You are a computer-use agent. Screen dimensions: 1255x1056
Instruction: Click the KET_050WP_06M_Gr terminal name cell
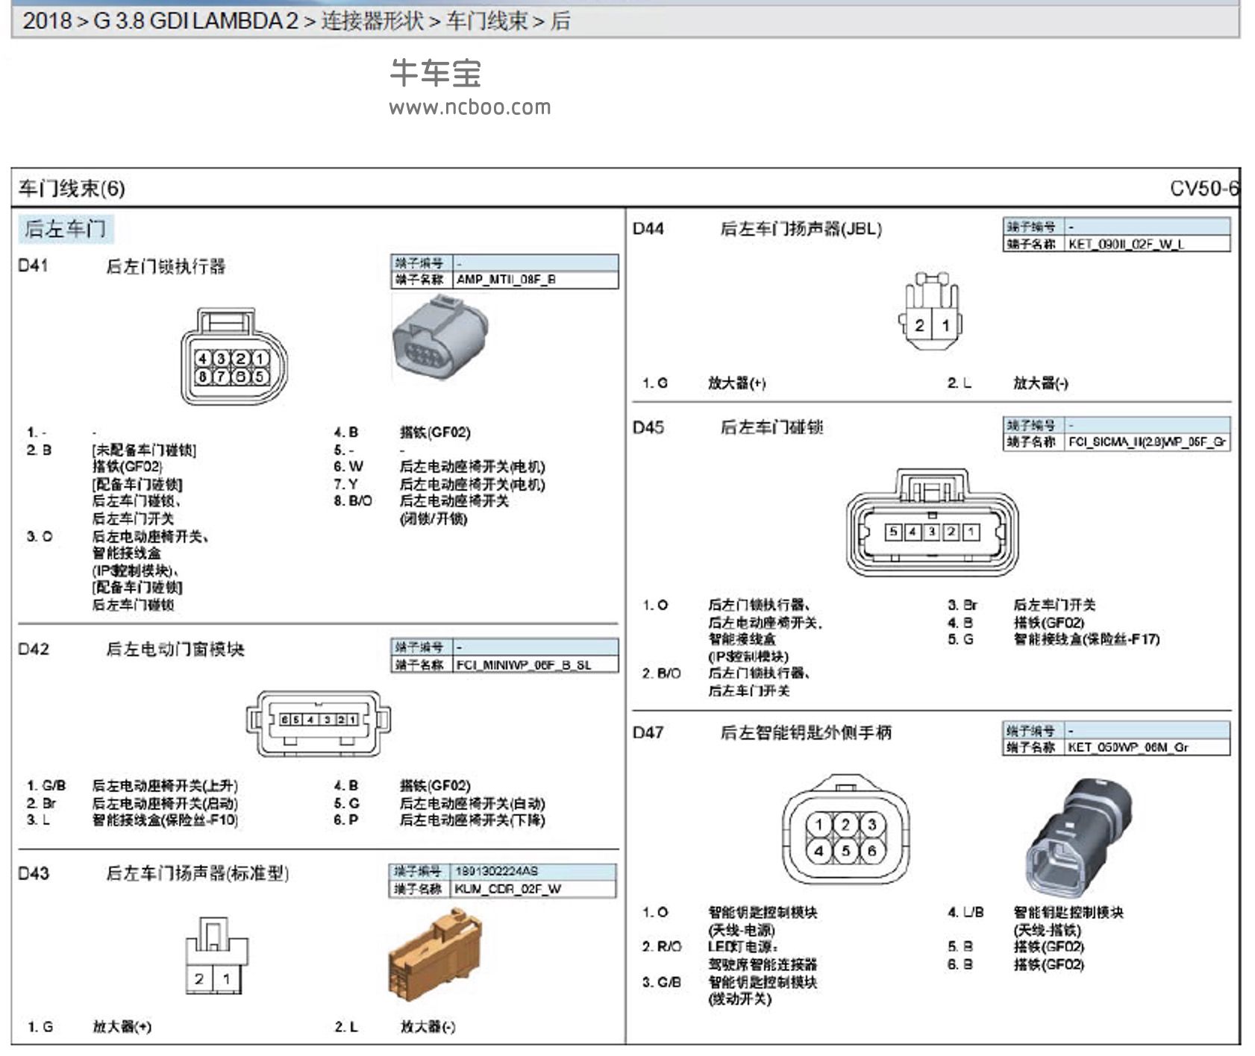click(x=1147, y=747)
